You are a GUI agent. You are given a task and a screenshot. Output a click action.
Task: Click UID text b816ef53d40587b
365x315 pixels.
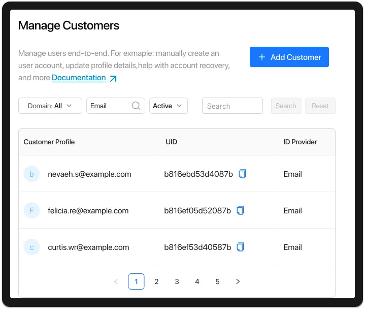[197, 247]
